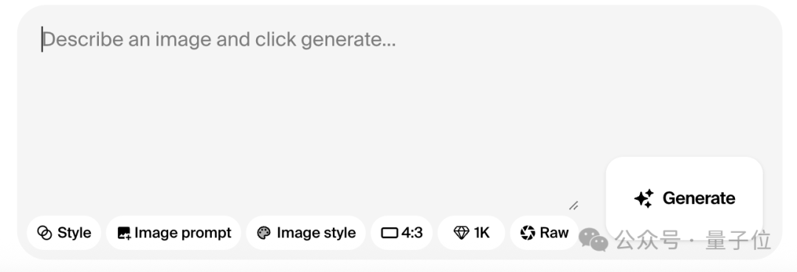The image size is (797, 272).
Task: Click the Generate button label
Action: click(699, 198)
